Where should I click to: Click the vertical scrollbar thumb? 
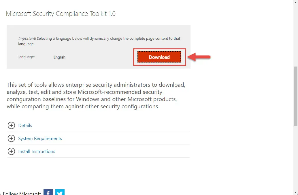(295, 96)
